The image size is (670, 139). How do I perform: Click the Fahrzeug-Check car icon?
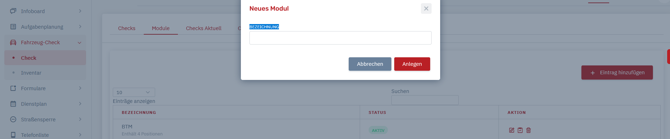point(13,42)
